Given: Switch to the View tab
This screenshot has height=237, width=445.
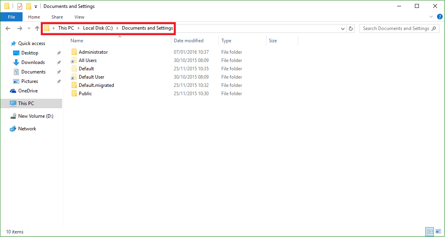Looking at the screenshot, I should (79, 17).
